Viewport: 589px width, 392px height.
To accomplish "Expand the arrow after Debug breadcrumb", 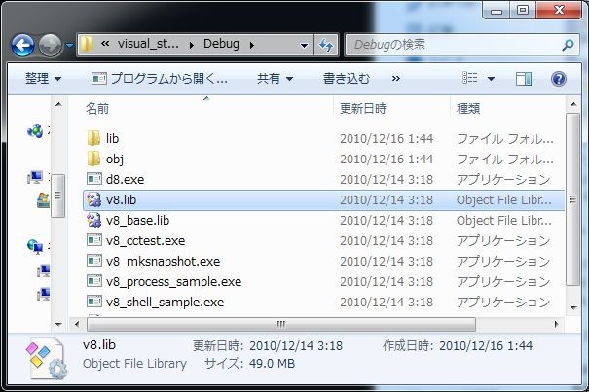I will pyautogui.click(x=252, y=45).
